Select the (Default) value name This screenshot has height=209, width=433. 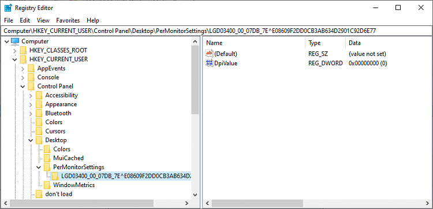click(226, 54)
